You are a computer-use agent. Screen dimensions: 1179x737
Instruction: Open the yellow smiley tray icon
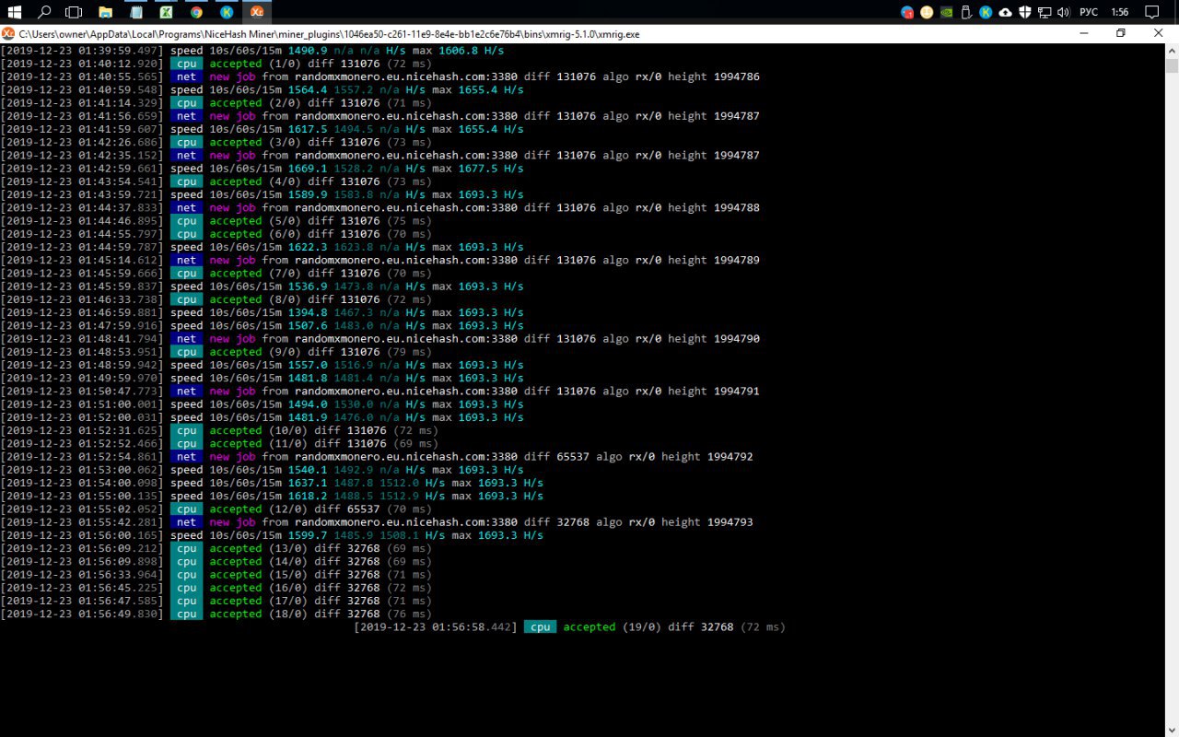(927, 12)
